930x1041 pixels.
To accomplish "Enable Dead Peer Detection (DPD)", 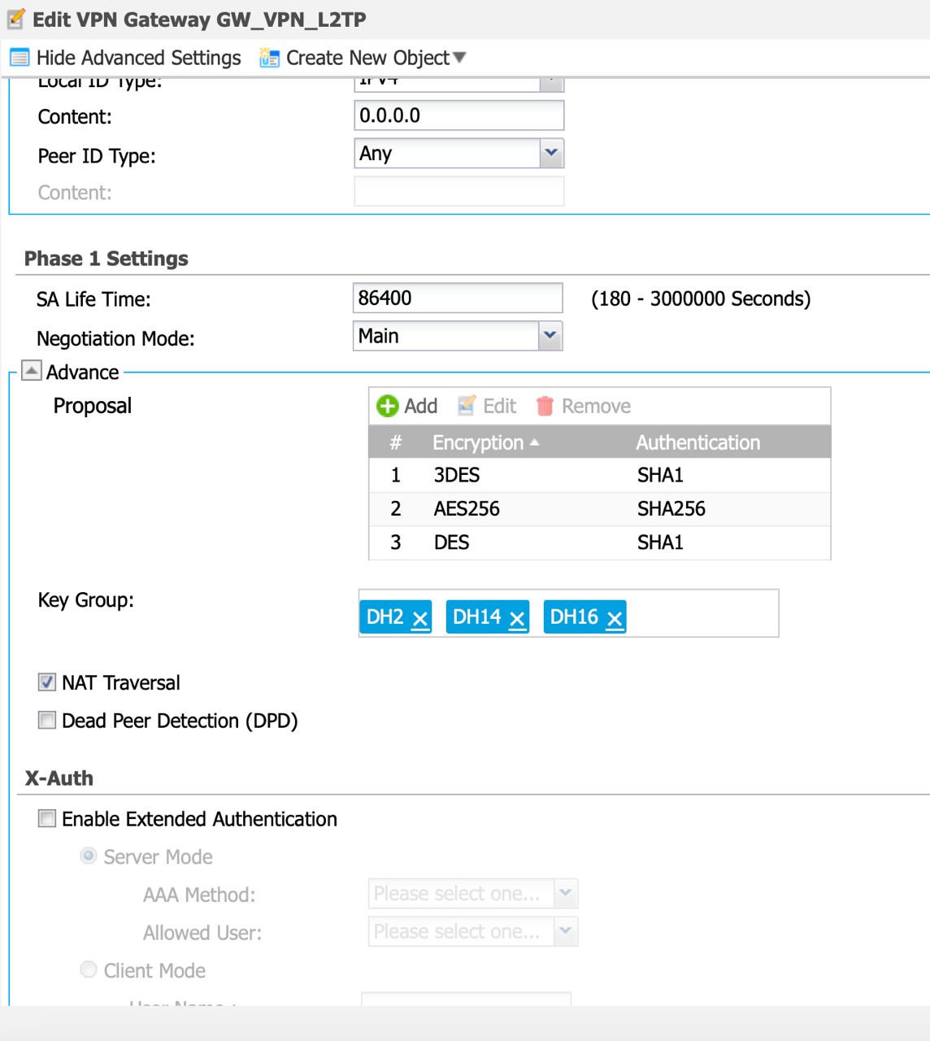I will pyautogui.click(x=47, y=721).
